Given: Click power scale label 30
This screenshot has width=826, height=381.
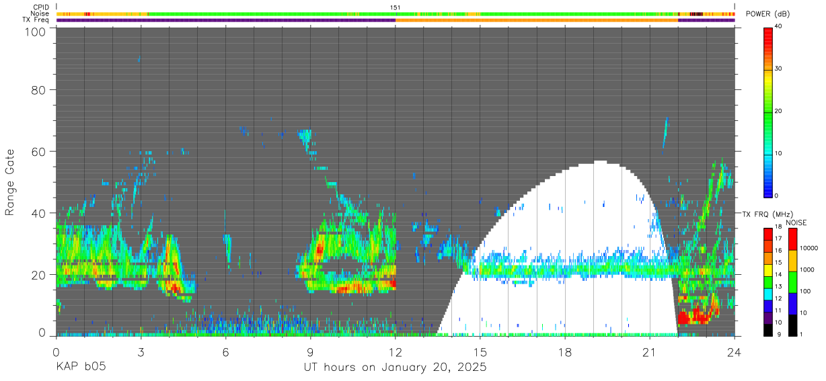Looking at the screenshot, I should 780,69.
